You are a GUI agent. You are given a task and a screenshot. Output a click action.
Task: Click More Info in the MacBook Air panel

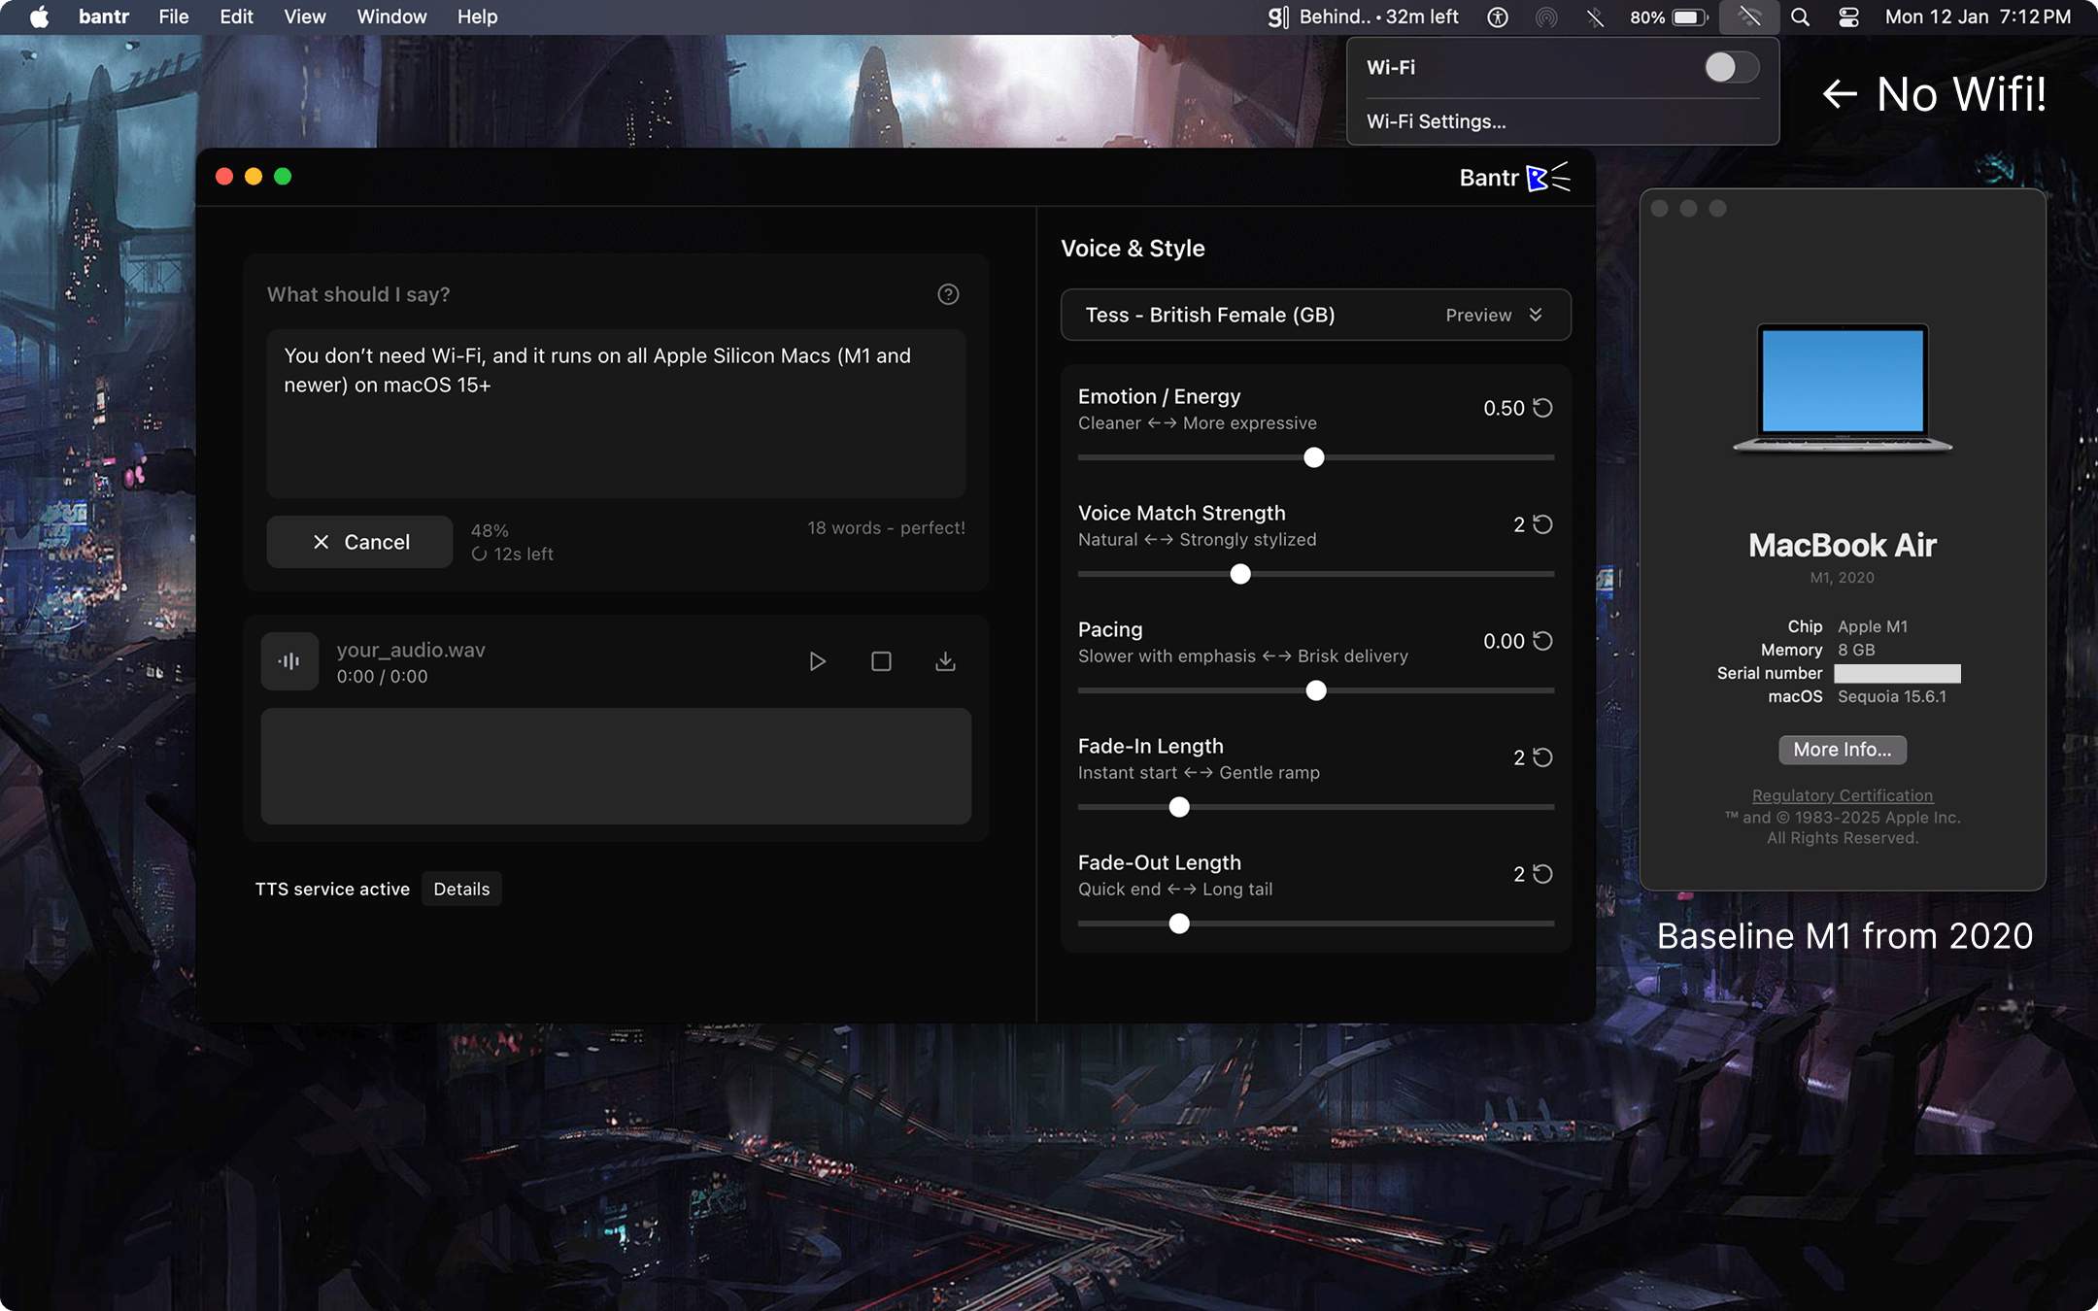point(1841,749)
